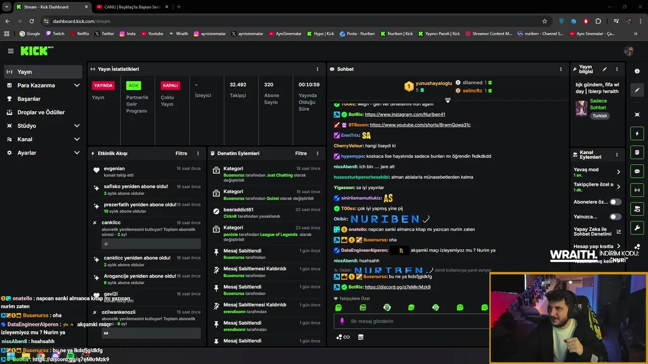648x364 pixels.
Task: Open the Twitch bookmark
Action: 55,34
